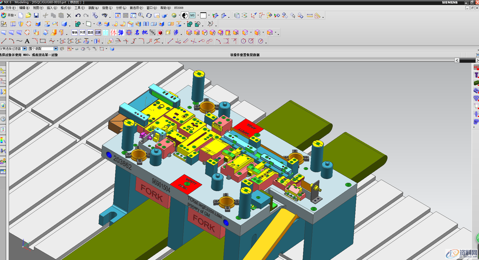The width and height of the screenshot is (479, 260).
Task: Click the Rectangle curve tool
Action: [43, 41]
